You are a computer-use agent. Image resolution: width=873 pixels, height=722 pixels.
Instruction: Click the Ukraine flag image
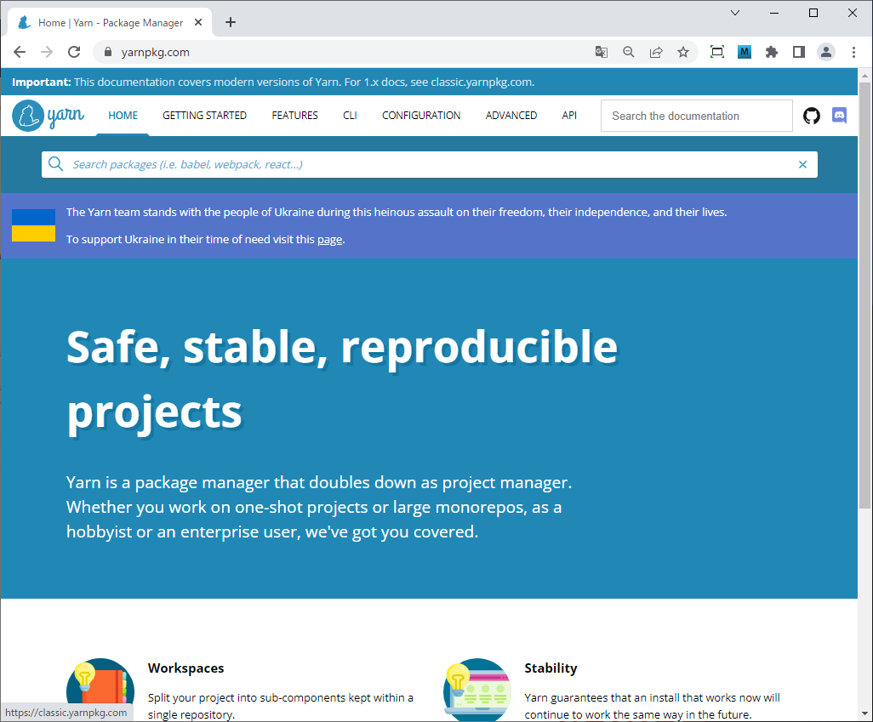(x=33, y=225)
